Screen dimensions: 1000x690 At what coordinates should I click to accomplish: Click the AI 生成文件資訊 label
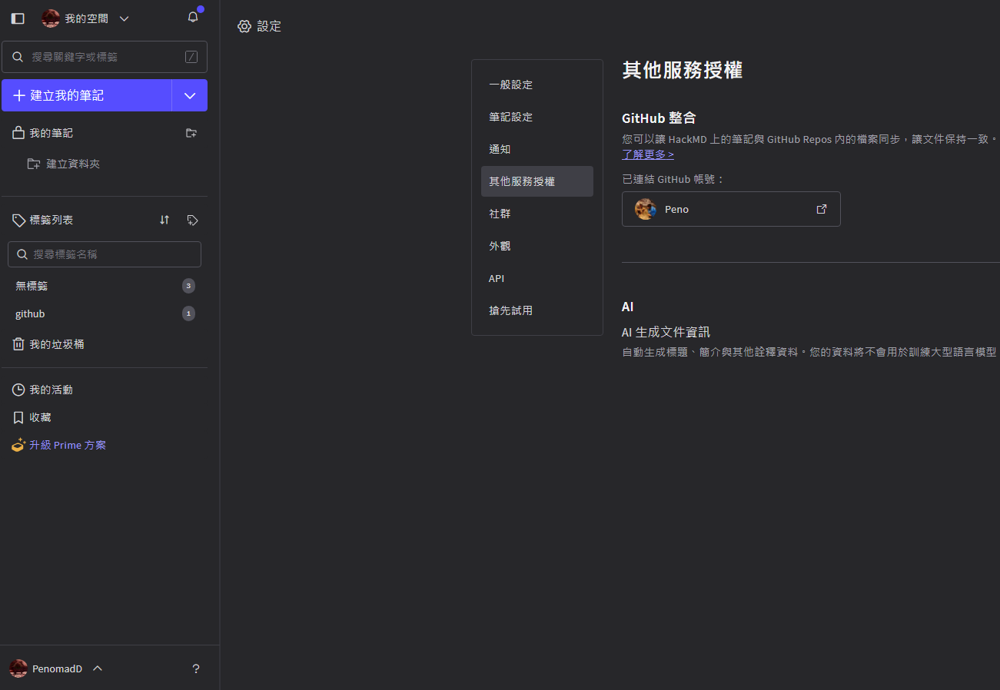(666, 332)
